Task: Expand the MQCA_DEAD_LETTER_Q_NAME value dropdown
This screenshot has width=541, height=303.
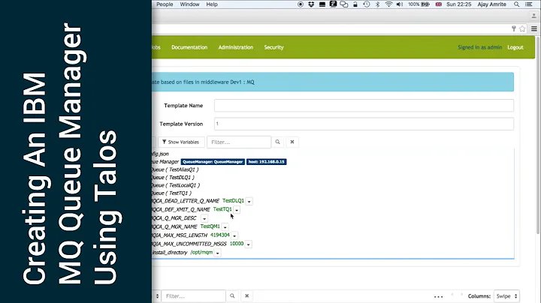Action: (249, 202)
